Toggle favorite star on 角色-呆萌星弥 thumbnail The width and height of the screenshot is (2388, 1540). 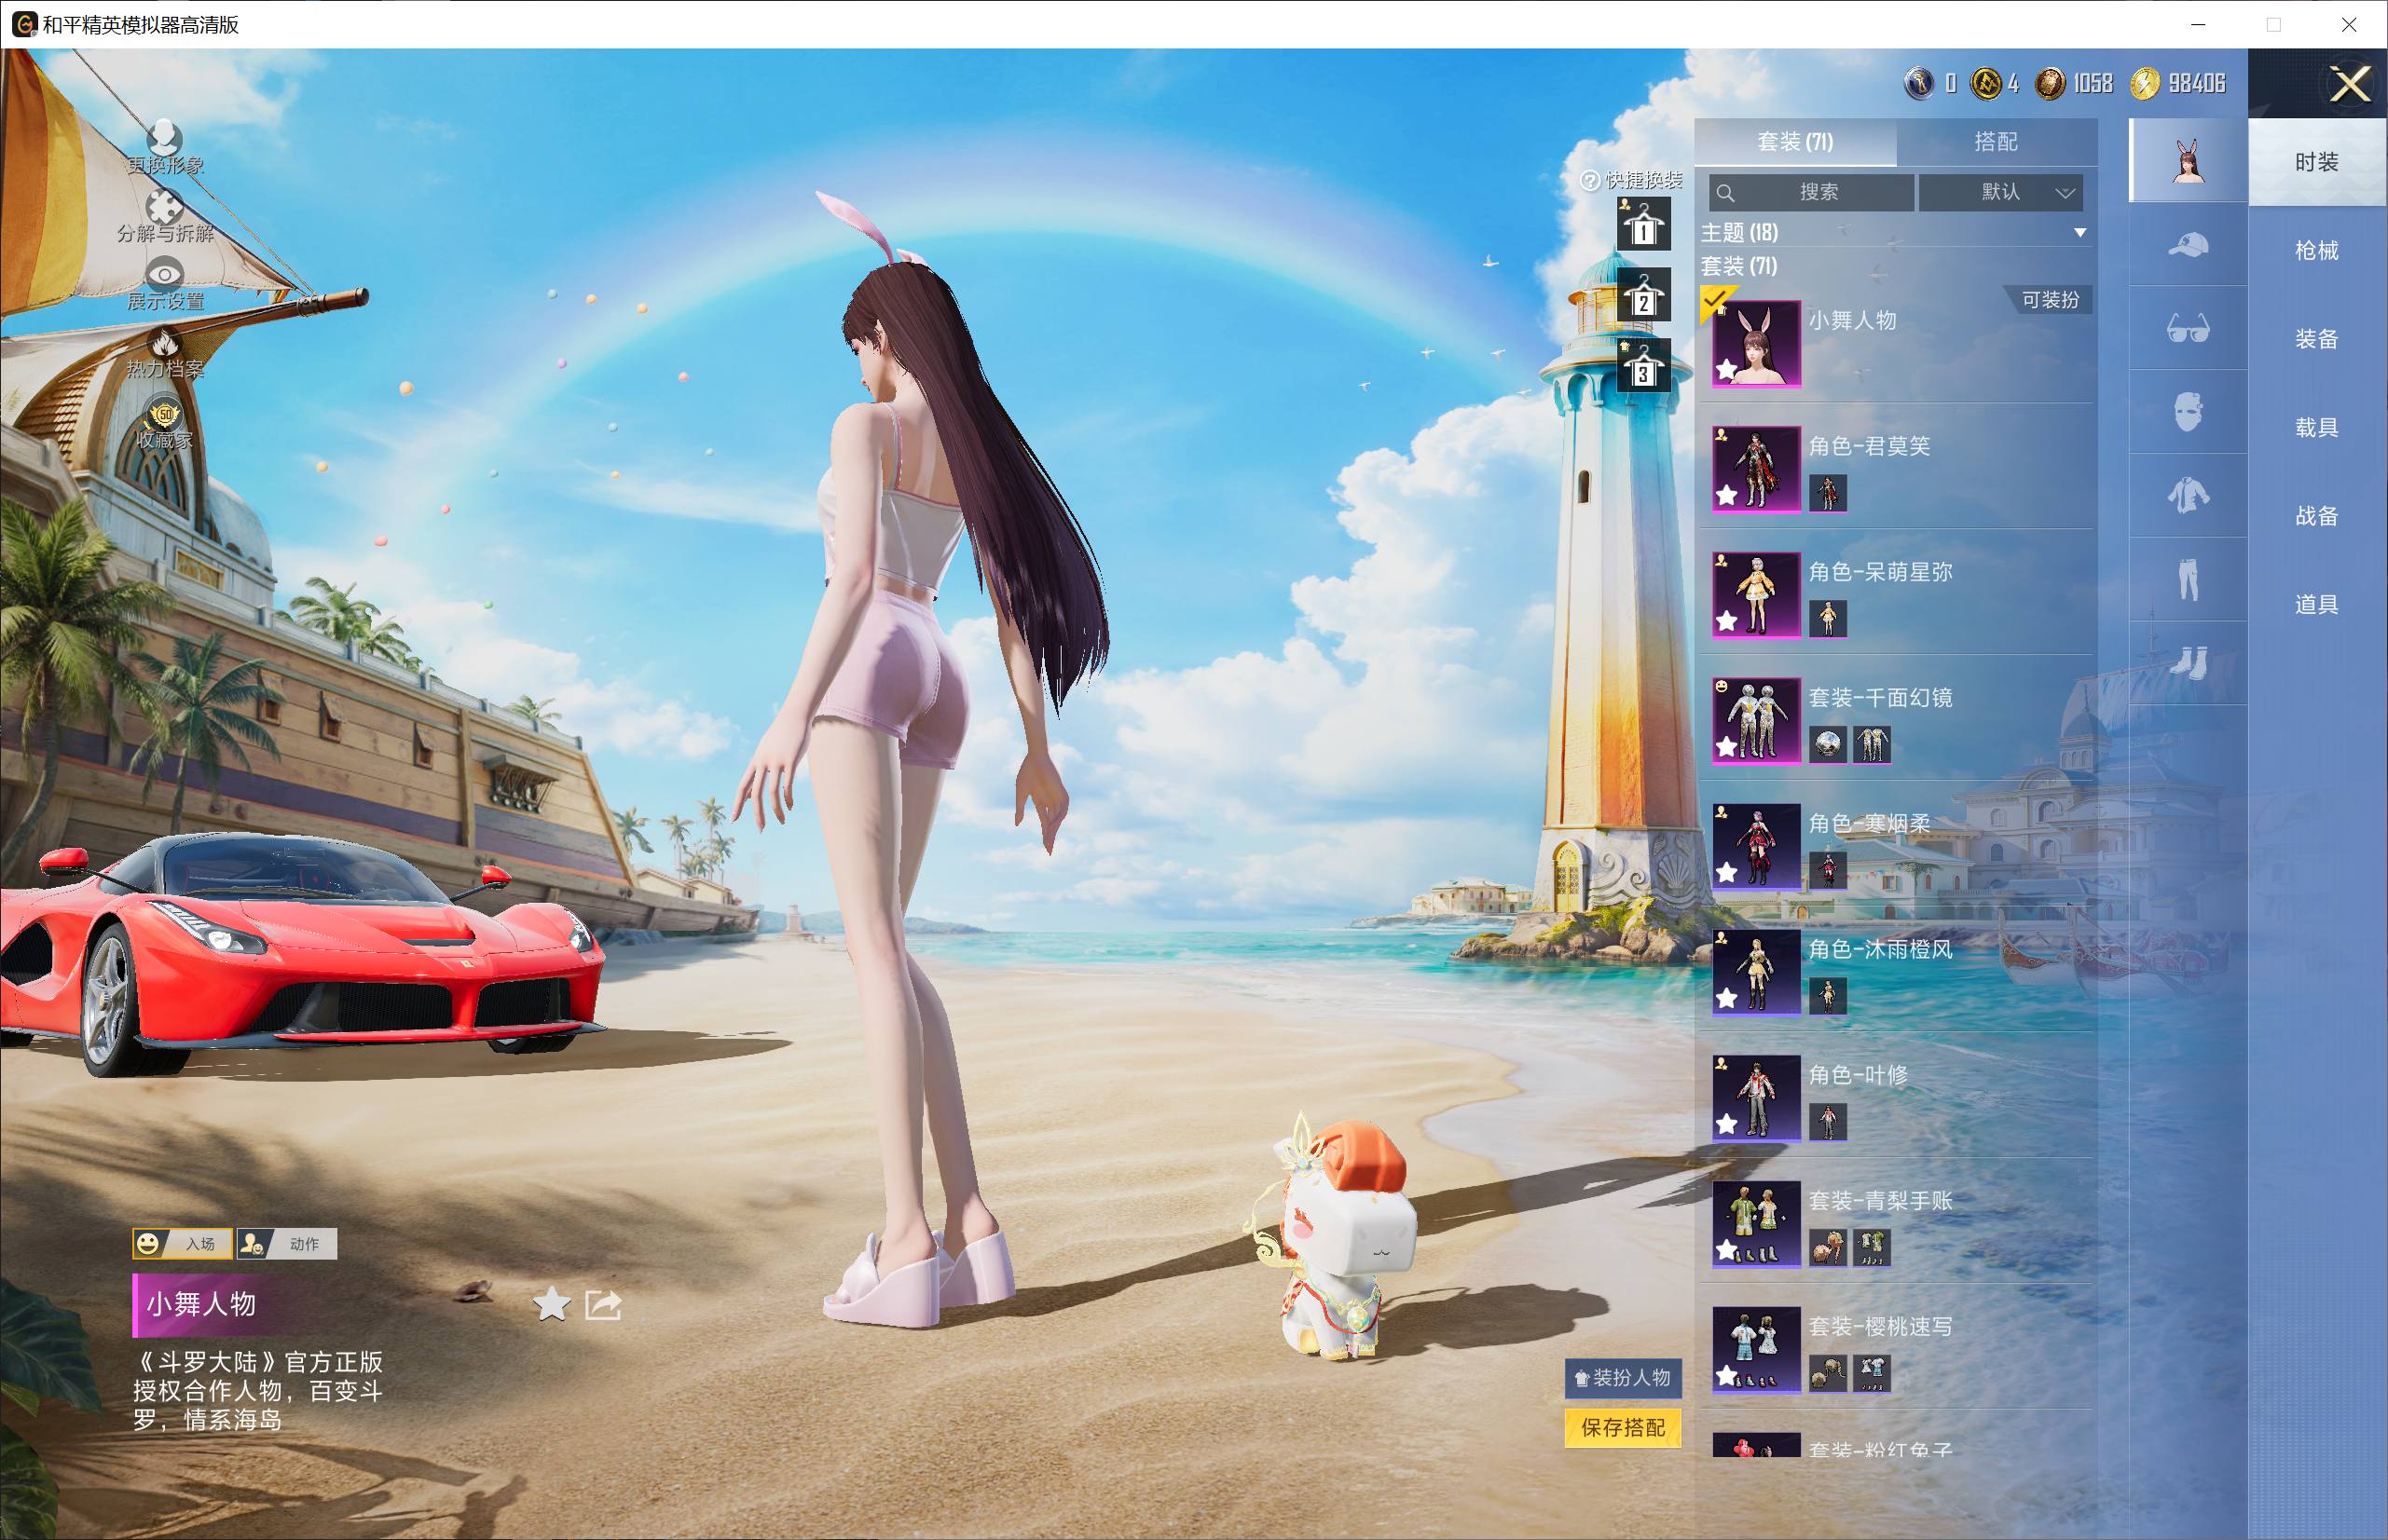click(x=1727, y=622)
